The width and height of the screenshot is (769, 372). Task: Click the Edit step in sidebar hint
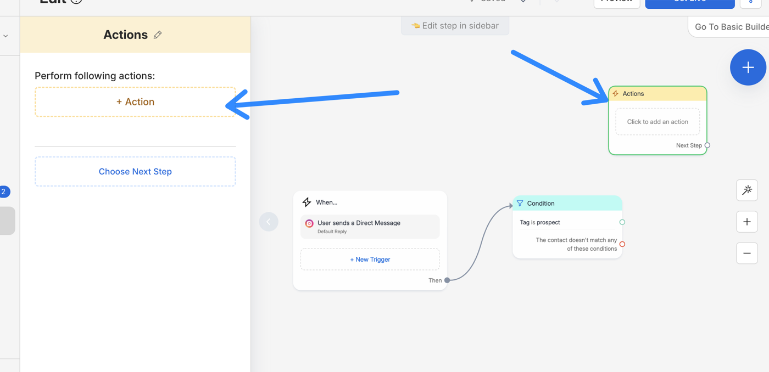(x=455, y=26)
